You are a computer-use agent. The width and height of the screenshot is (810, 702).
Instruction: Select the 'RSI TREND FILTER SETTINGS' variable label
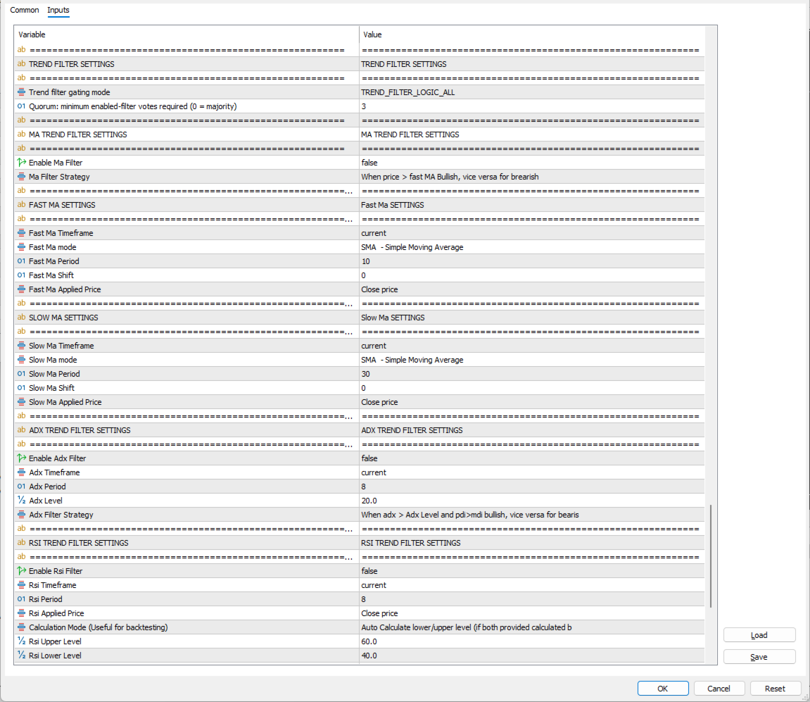pyautogui.click(x=79, y=543)
